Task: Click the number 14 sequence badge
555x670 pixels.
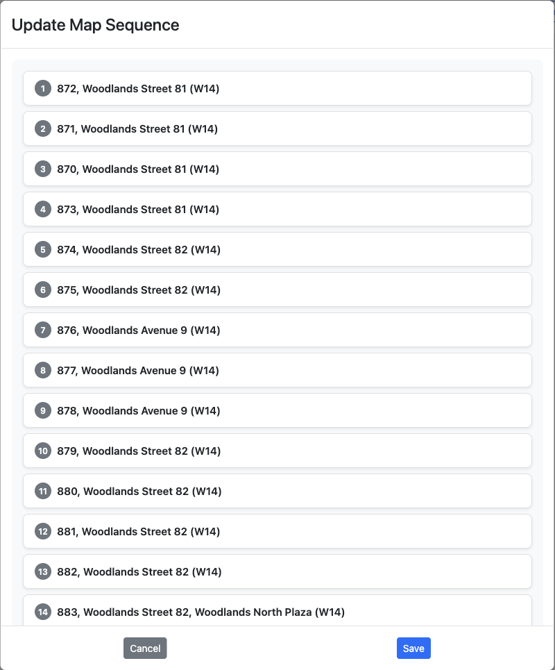Action: [x=43, y=612]
